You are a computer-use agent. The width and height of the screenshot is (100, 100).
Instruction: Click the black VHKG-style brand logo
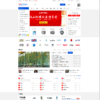coord(71,45)
